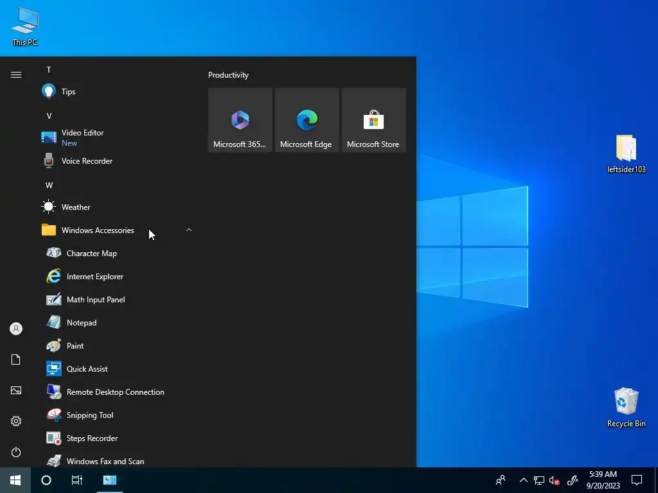Launch Video Editor from app list

pyautogui.click(x=116, y=137)
